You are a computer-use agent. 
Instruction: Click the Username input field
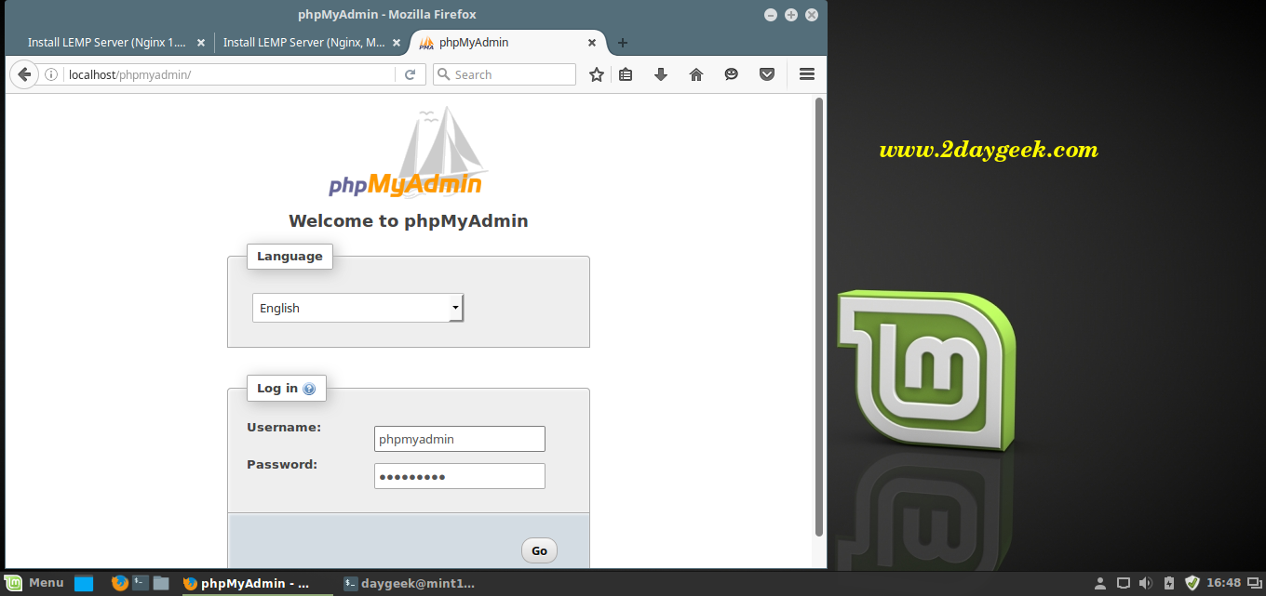(460, 439)
